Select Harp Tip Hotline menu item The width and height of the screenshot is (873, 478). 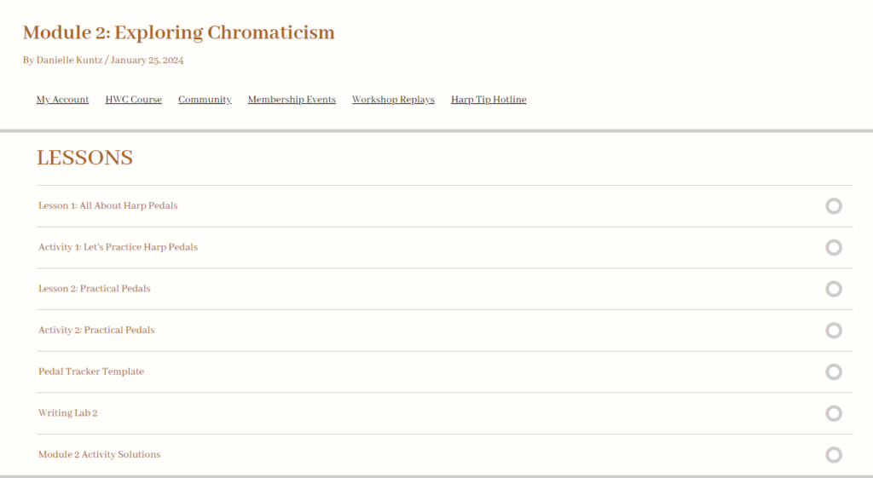tap(489, 100)
